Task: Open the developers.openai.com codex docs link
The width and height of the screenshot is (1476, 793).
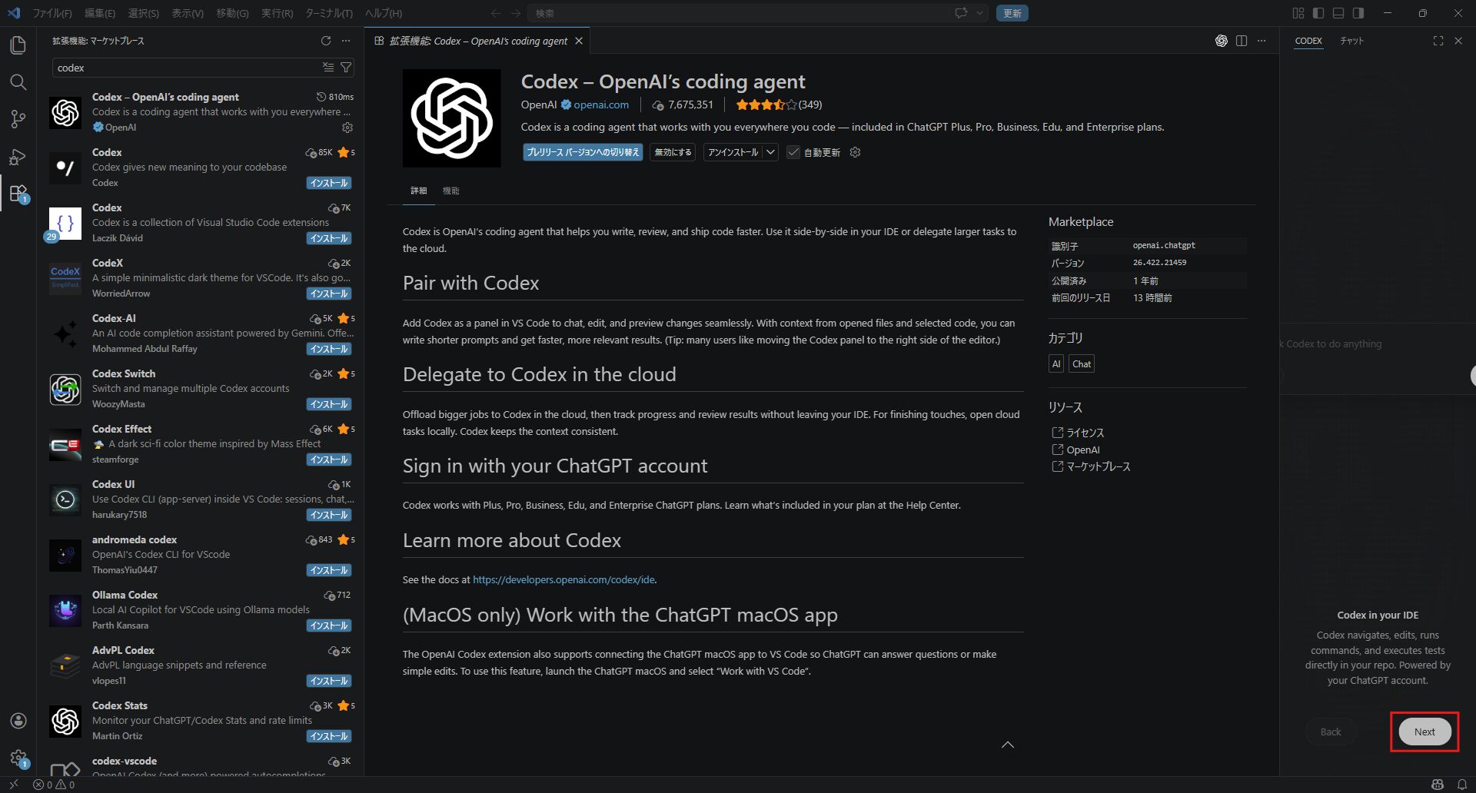Action: (x=563, y=579)
